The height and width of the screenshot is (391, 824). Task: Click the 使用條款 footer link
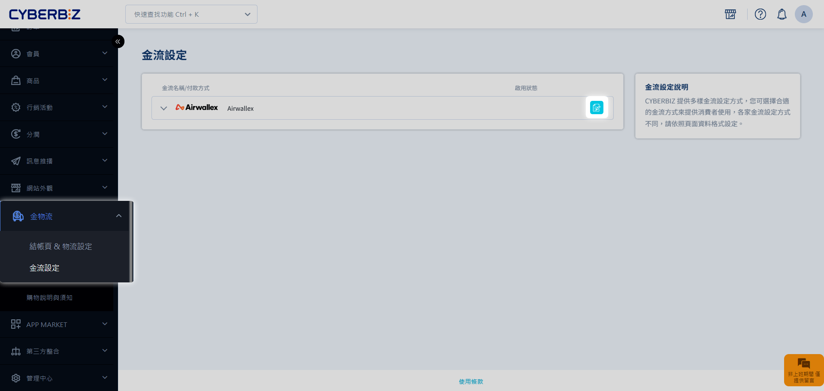click(471, 382)
